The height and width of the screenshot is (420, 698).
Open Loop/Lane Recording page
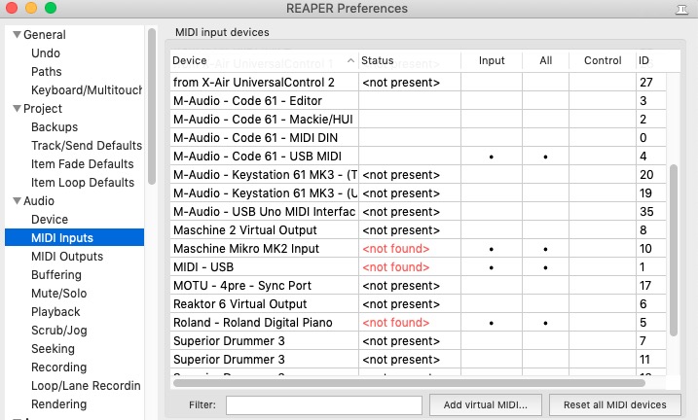pyautogui.click(x=86, y=386)
